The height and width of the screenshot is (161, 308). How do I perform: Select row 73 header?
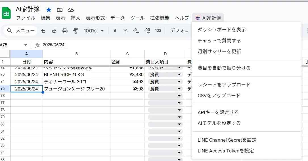pos(5,75)
